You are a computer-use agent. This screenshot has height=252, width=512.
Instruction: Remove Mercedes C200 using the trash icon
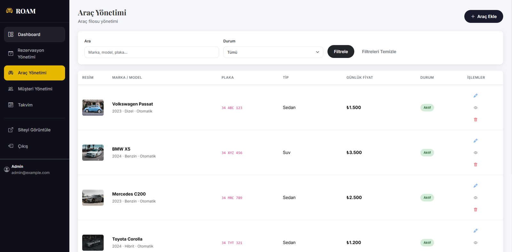pos(475,210)
